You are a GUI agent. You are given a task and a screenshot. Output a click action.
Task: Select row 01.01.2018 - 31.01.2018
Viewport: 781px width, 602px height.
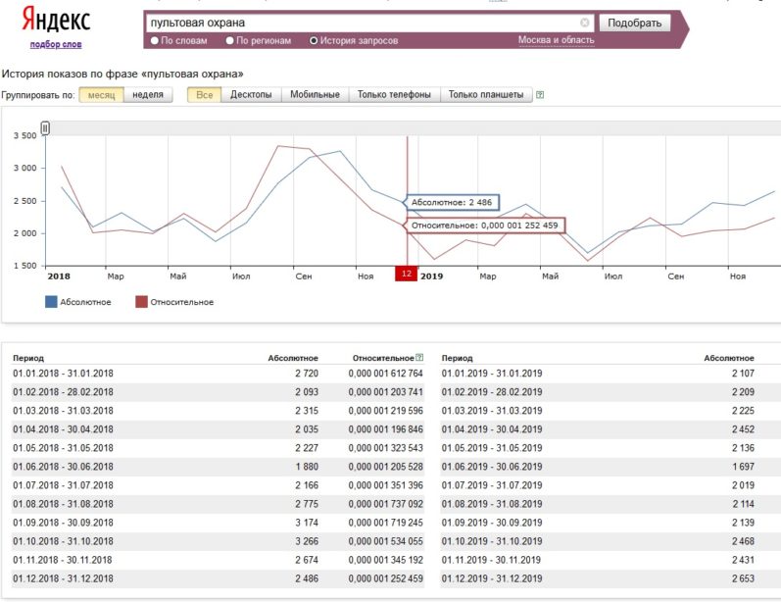218,374
